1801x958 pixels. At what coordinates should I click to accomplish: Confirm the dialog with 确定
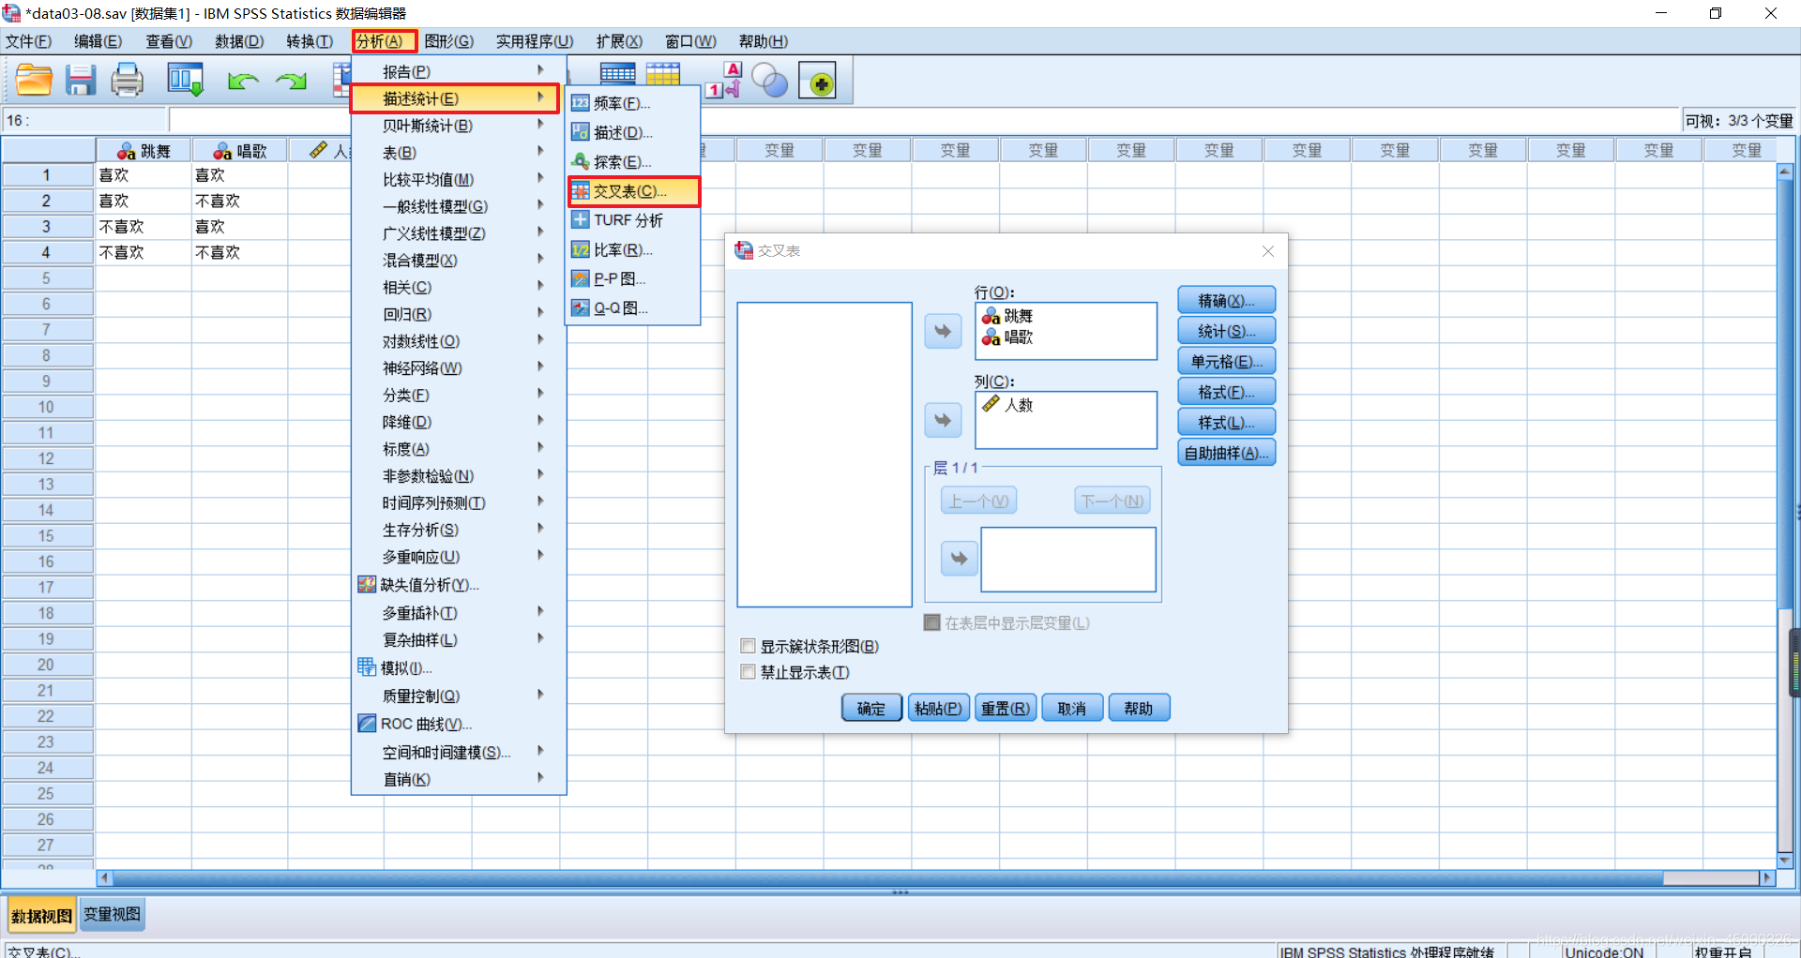coord(871,708)
